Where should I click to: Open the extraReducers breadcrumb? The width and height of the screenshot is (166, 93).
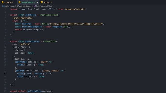coord(25,6)
